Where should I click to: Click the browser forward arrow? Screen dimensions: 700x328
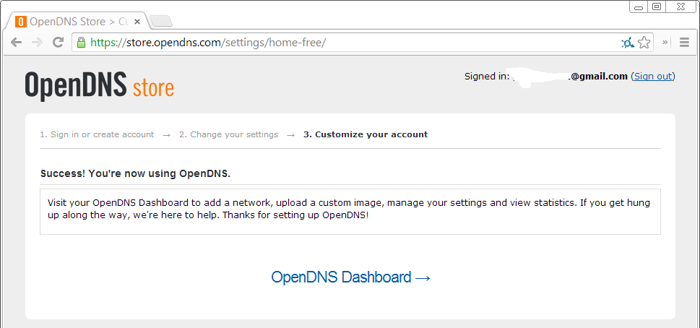click(x=37, y=43)
